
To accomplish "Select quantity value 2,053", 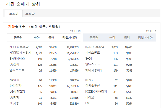I will pyautogui.click(x=115, y=47).
